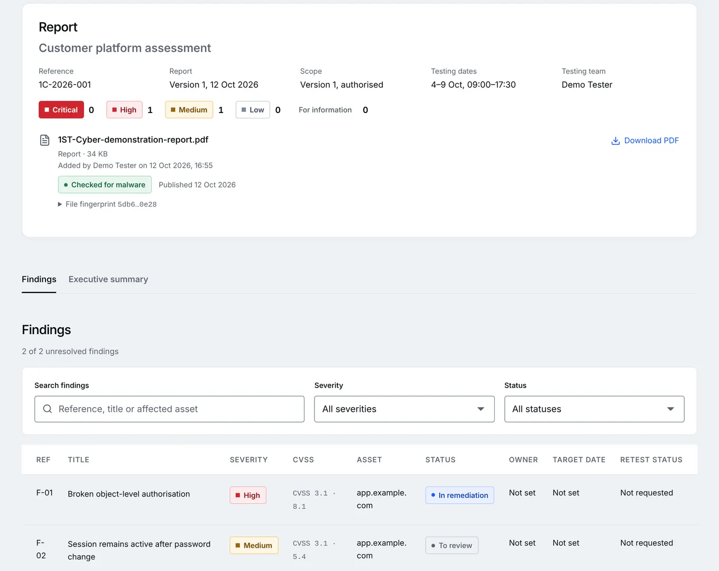
Task: Click the To review status badge
Action: pos(452,546)
